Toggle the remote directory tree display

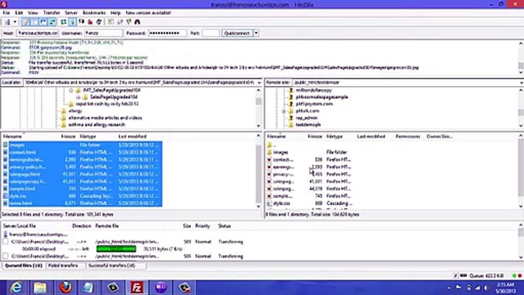(43, 22)
